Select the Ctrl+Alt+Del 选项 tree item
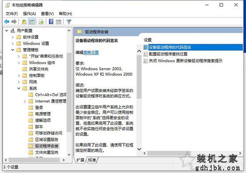Viewport: 246px width, 173px height. 51,95
